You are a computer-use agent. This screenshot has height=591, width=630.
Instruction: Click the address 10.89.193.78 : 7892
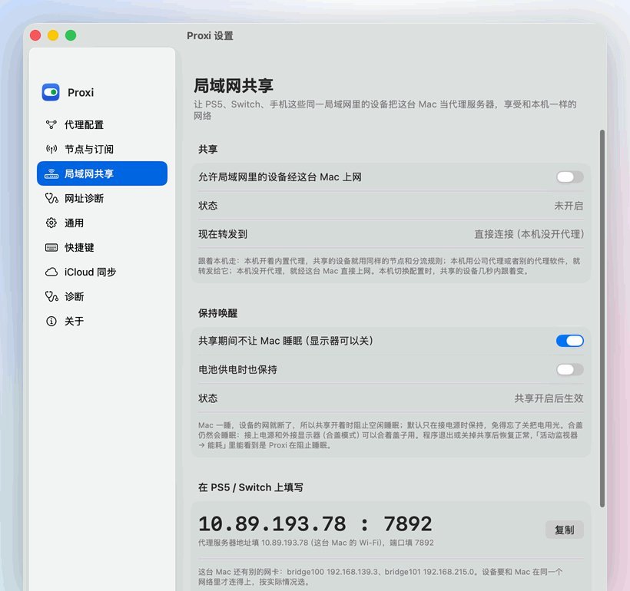point(315,524)
